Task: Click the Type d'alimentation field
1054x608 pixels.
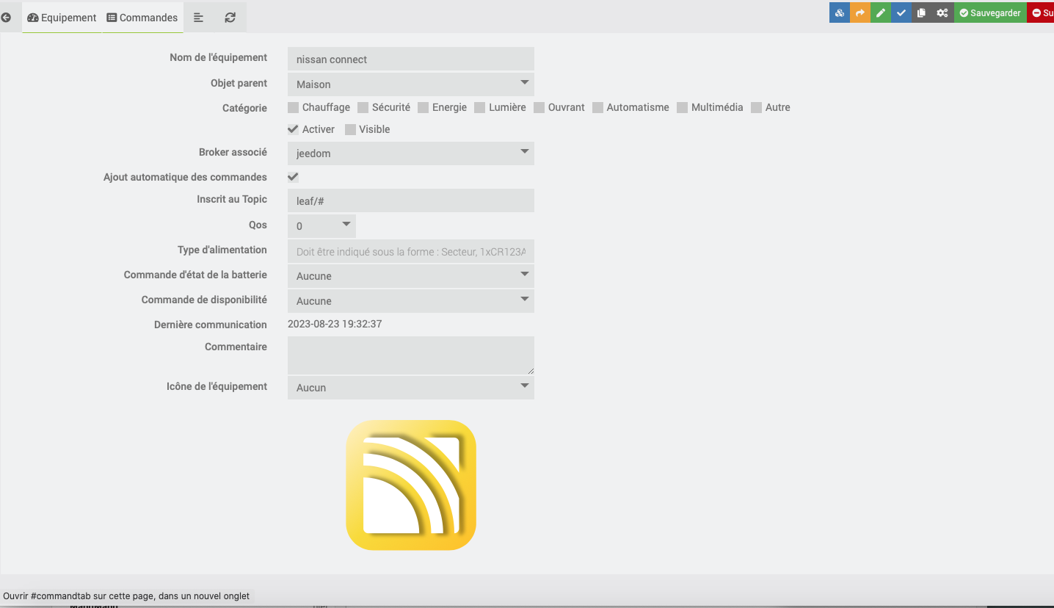Action: (x=411, y=251)
